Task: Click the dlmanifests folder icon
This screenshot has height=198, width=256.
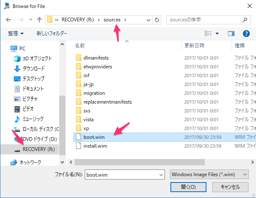Action: 78,57
